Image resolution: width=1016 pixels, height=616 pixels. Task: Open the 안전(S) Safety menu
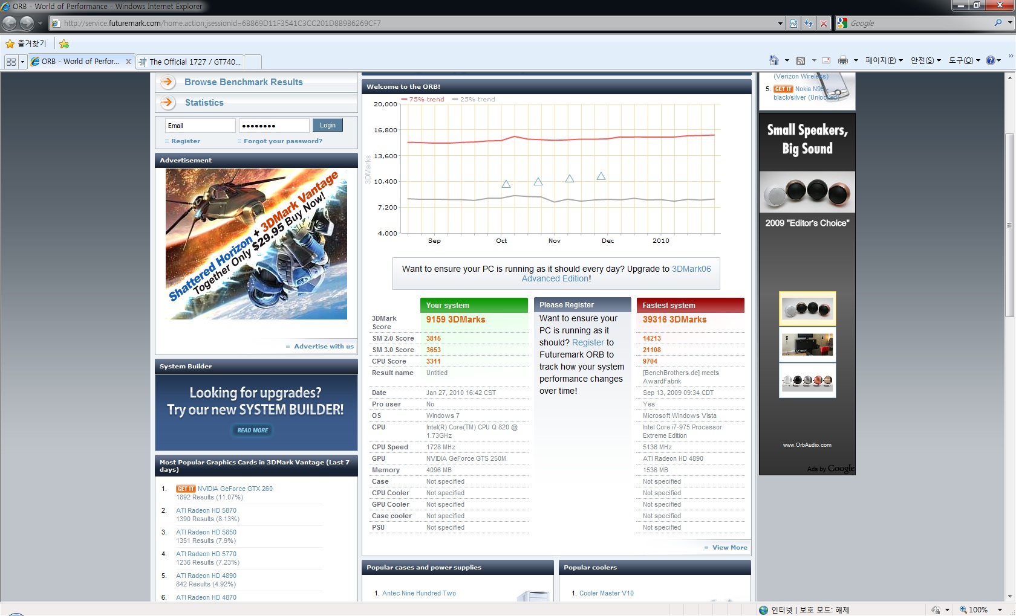pos(926,60)
